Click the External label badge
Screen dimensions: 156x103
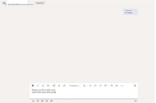coord(40,3)
